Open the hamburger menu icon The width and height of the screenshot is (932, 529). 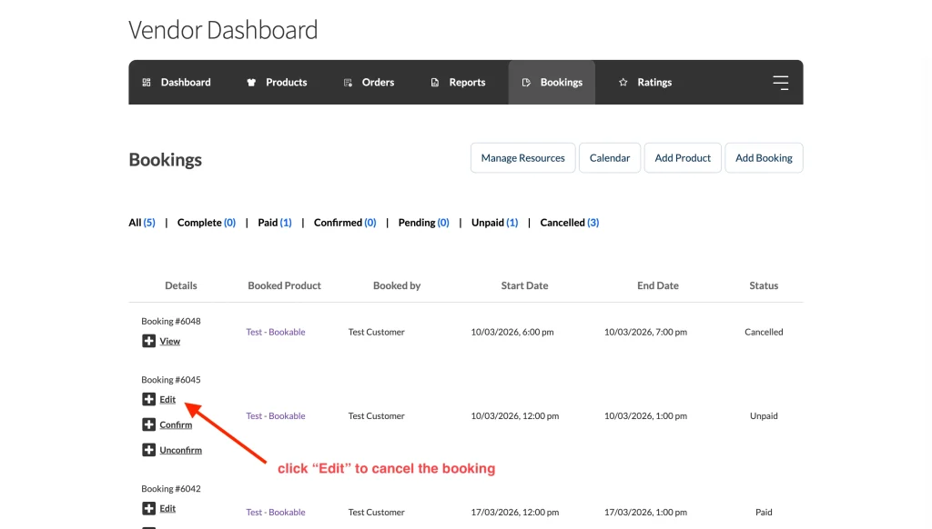tap(780, 83)
